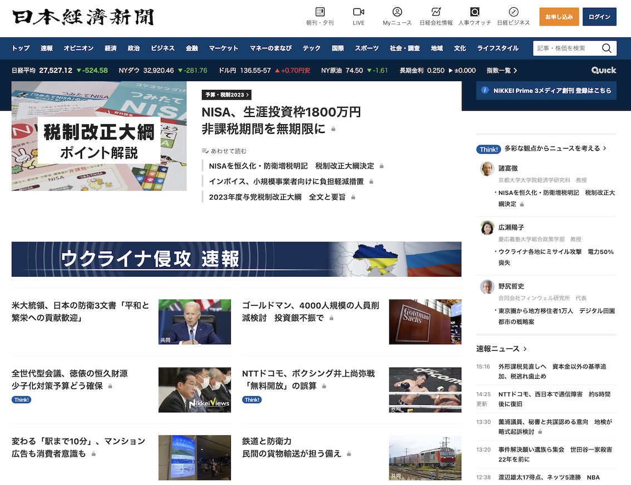
Task: Click the 日経平均 green down-arrow indicator
Action: click(x=79, y=71)
